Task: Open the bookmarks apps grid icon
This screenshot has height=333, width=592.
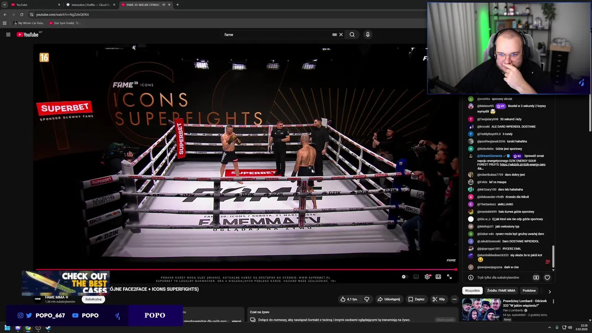Action: (5, 23)
